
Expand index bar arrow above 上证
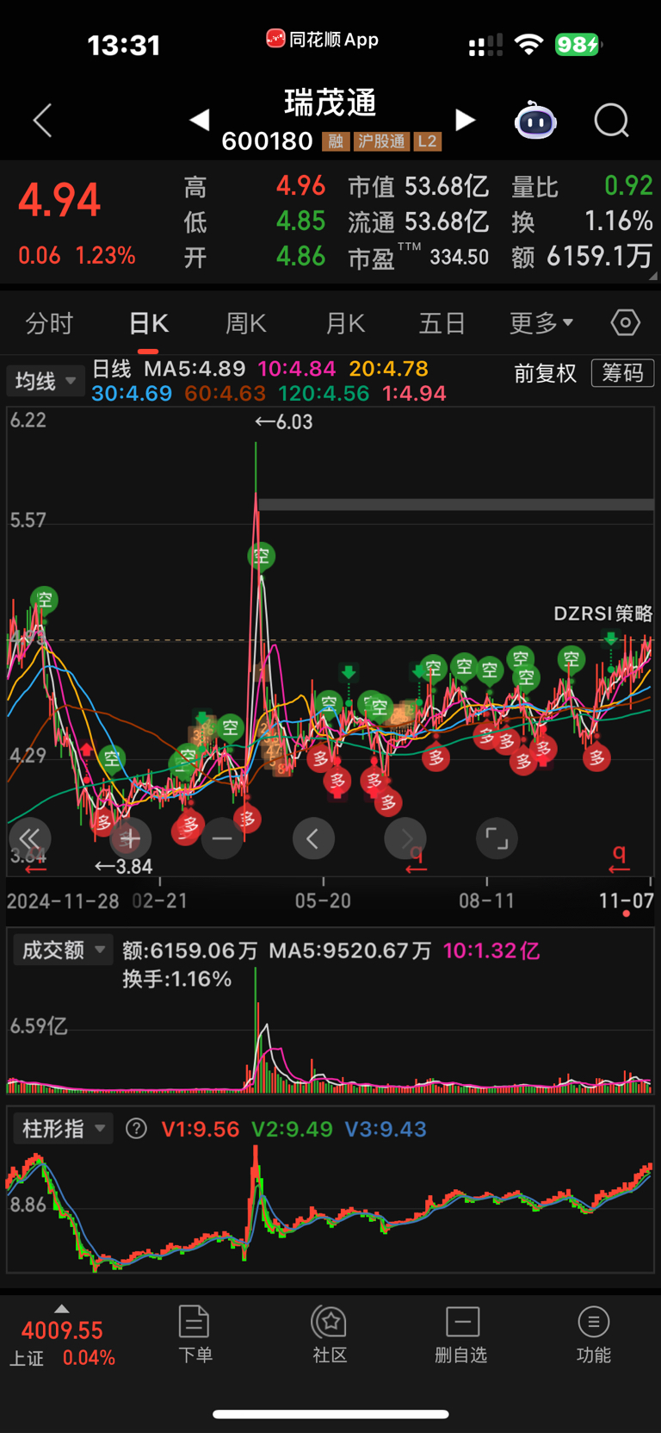click(61, 1308)
